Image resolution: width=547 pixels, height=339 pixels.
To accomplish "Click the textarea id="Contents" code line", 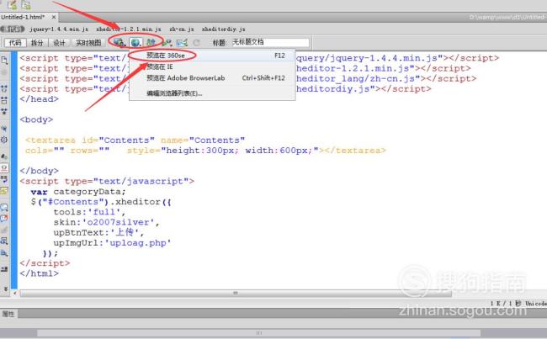I will [x=135, y=140].
